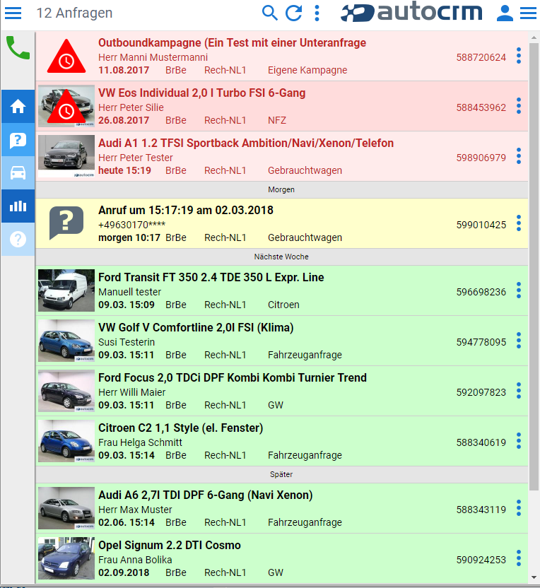540x588 pixels.
Task: Open the three-dots menu for Audi A6 row
Action: coord(519,508)
